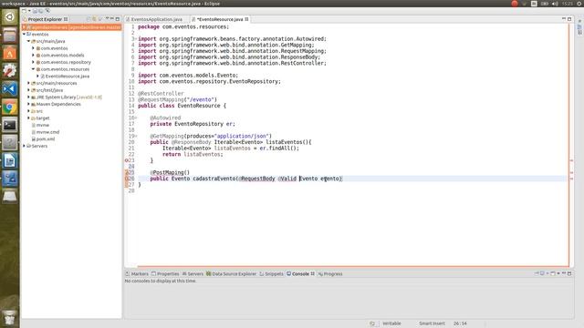The width and height of the screenshot is (584, 328).
Task: Click the New file toolbar icon
Action: pos(25,11)
